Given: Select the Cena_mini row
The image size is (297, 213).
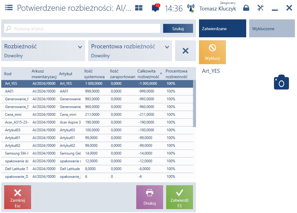Looking at the screenshot, I should click(97, 115).
